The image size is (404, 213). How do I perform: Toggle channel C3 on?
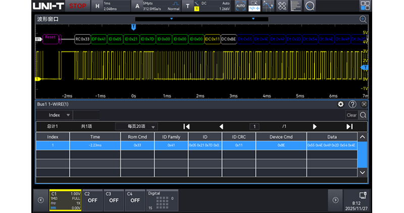[x=114, y=200]
